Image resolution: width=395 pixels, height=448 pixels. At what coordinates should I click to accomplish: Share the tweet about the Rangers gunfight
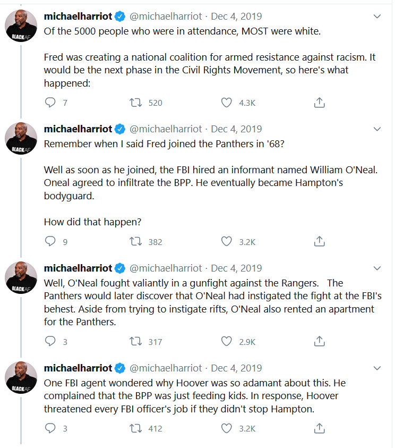point(319,342)
